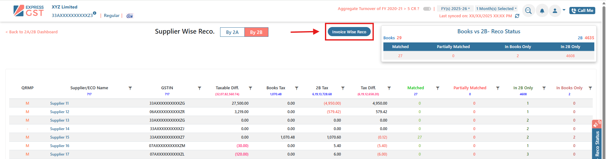This screenshot has height=159, width=606.
Task: Click the GSTIN info icon
Action: tap(94, 13)
